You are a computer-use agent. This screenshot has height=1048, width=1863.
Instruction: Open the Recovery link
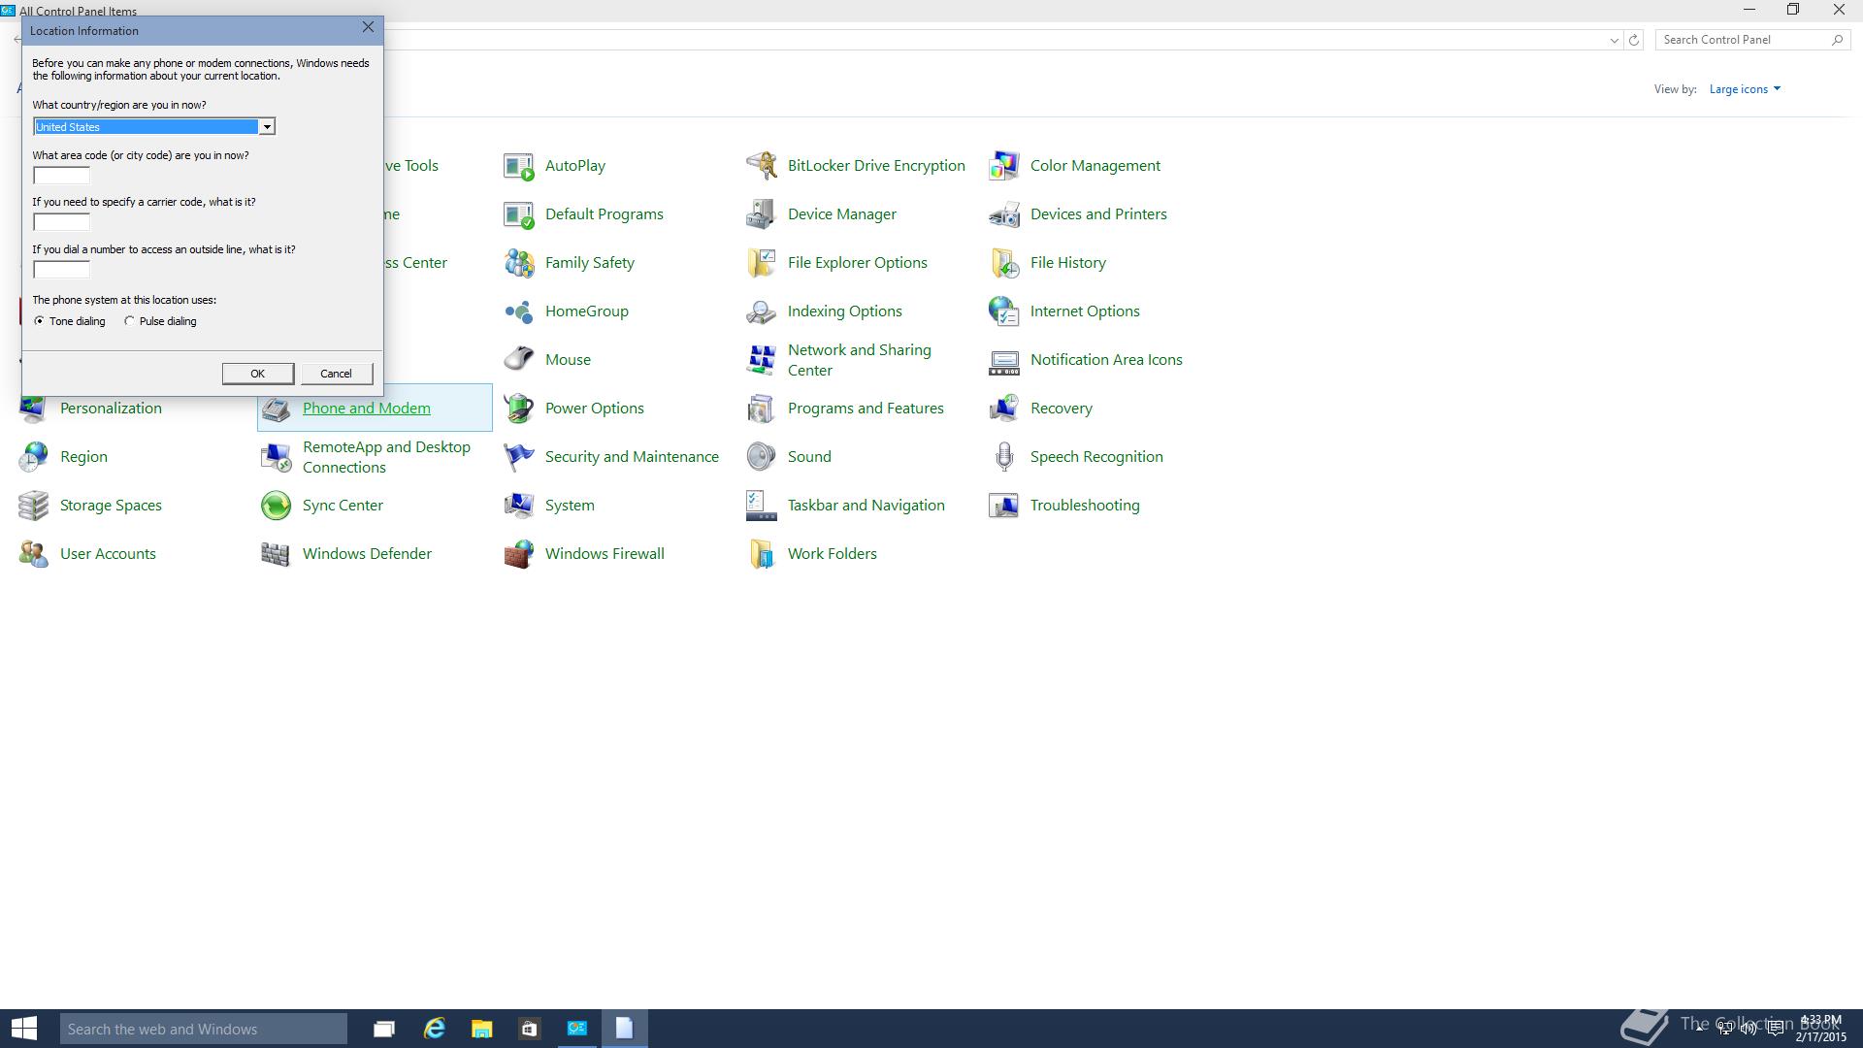(x=1061, y=409)
